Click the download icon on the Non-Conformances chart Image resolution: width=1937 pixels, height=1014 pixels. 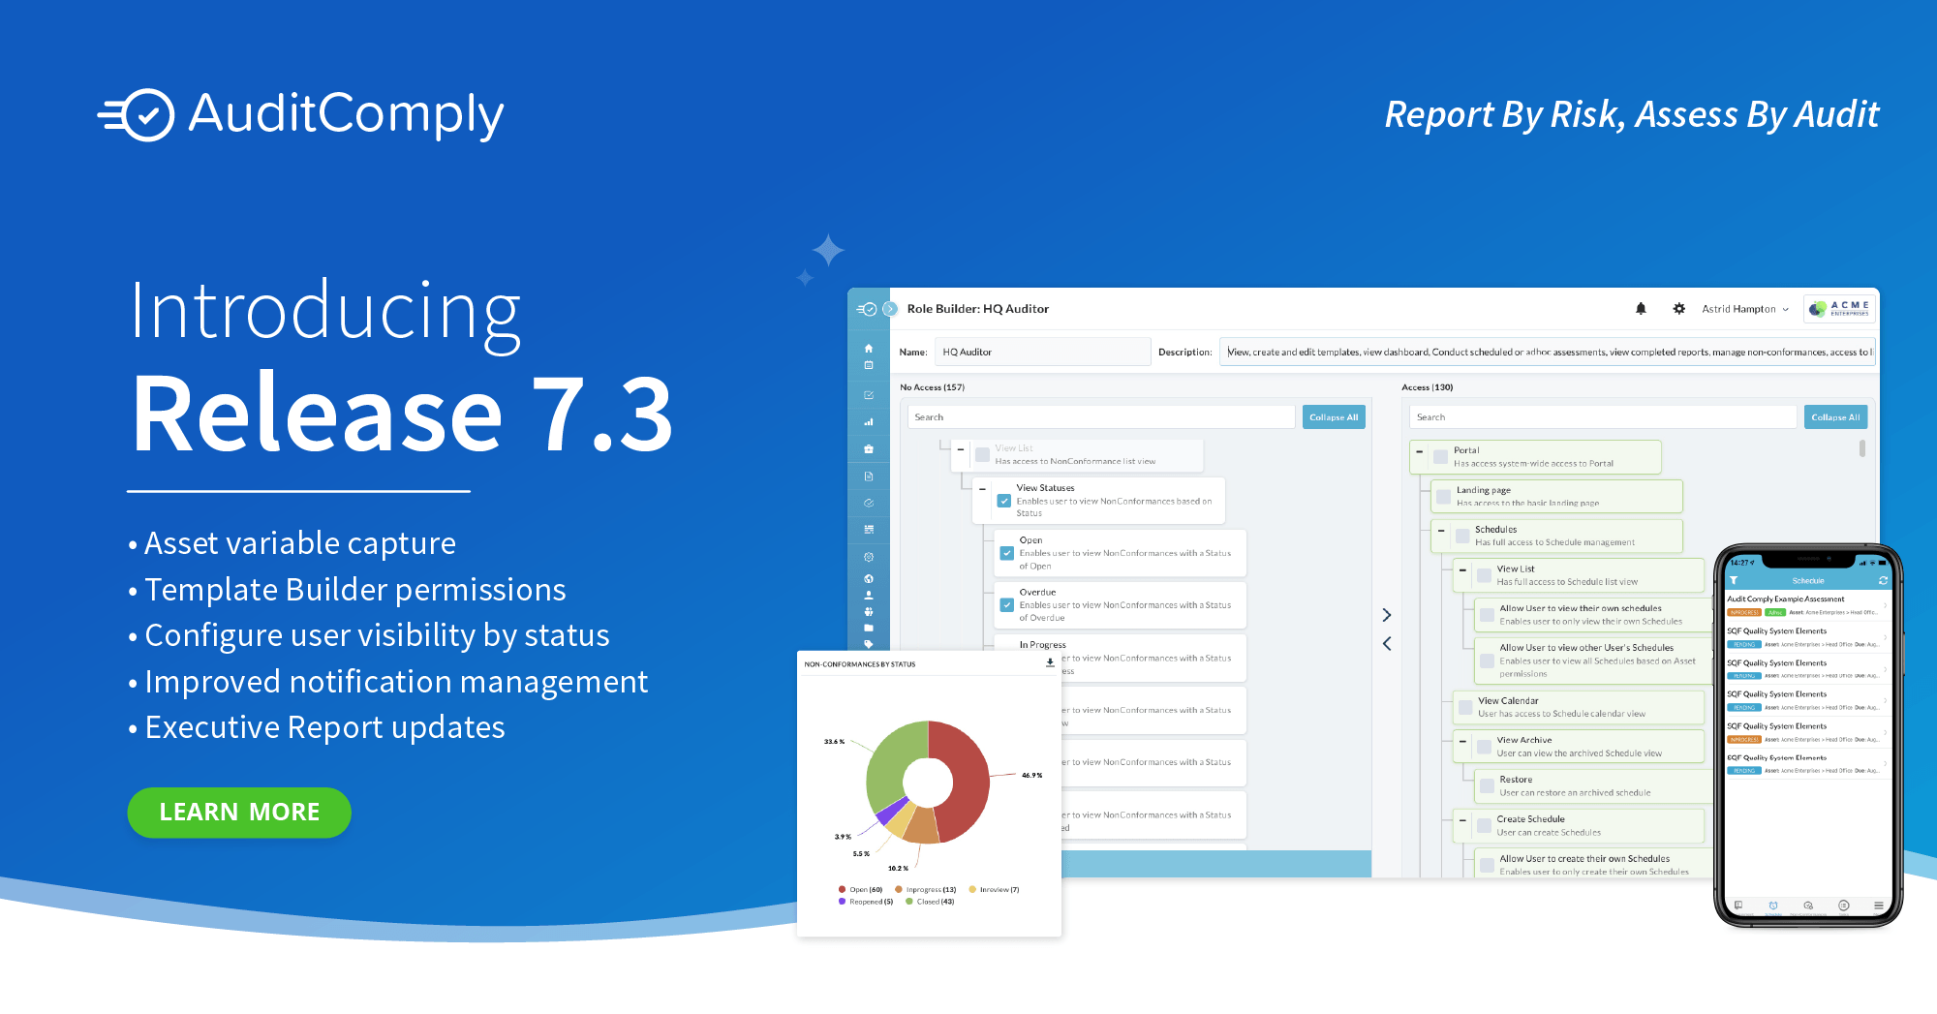point(1050,663)
